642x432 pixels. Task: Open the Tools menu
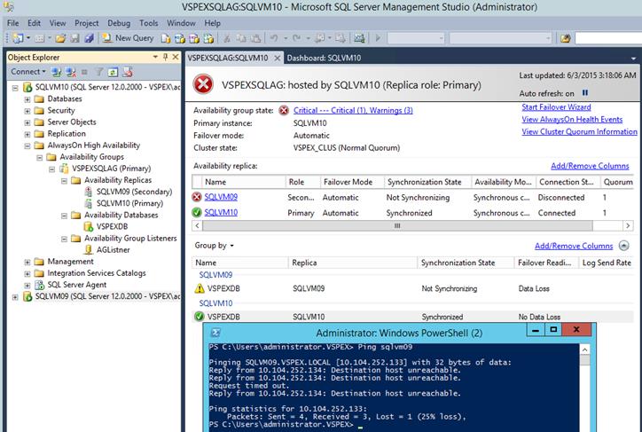point(149,23)
